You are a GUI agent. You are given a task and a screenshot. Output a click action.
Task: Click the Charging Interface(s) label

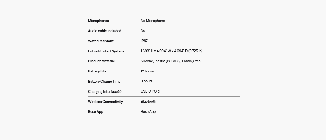pyautogui.click(x=105, y=92)
